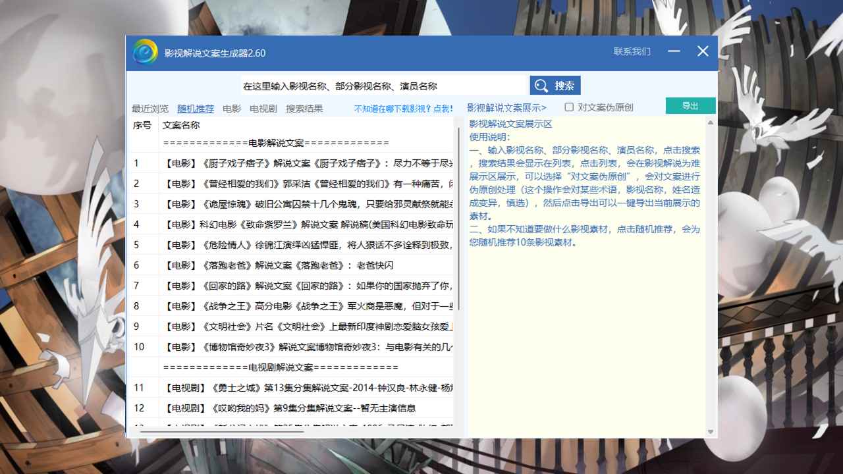Click the app logo icon in title bar

[x=146, y=52]
